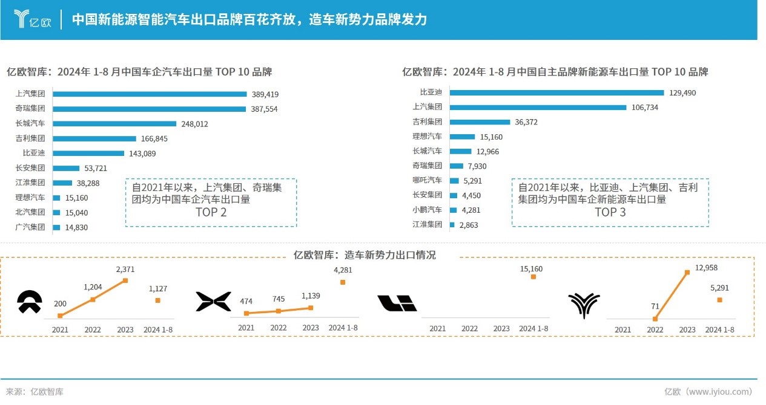Select the value 106,734
The height and width of the screenshot is (405, 766).
click(x=644, y=107)
